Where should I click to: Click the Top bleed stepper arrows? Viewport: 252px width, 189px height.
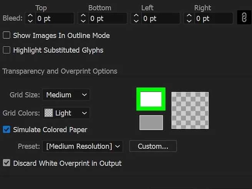pyautogui.click(x=30, y=18)
